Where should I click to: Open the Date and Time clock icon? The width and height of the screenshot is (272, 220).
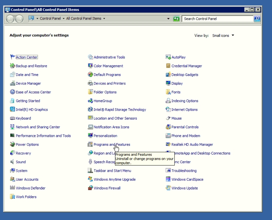pyautogui.click(x=12, y=74)
